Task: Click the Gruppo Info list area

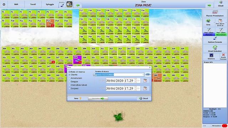Action: click(x=215, y=85)
